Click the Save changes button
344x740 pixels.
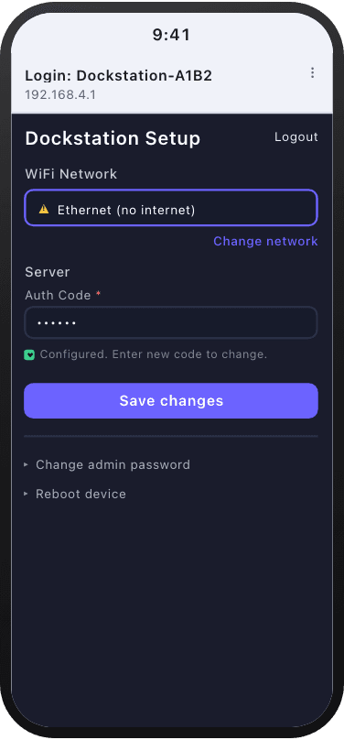click(171, 400)
